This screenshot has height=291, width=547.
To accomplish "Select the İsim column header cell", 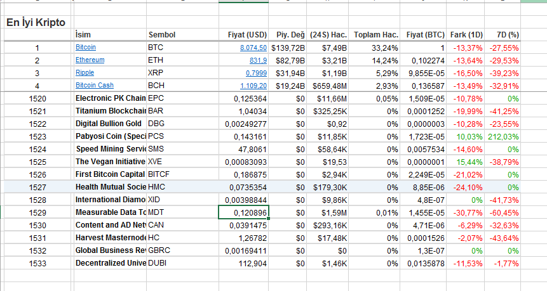I will [x=110, y=35].
